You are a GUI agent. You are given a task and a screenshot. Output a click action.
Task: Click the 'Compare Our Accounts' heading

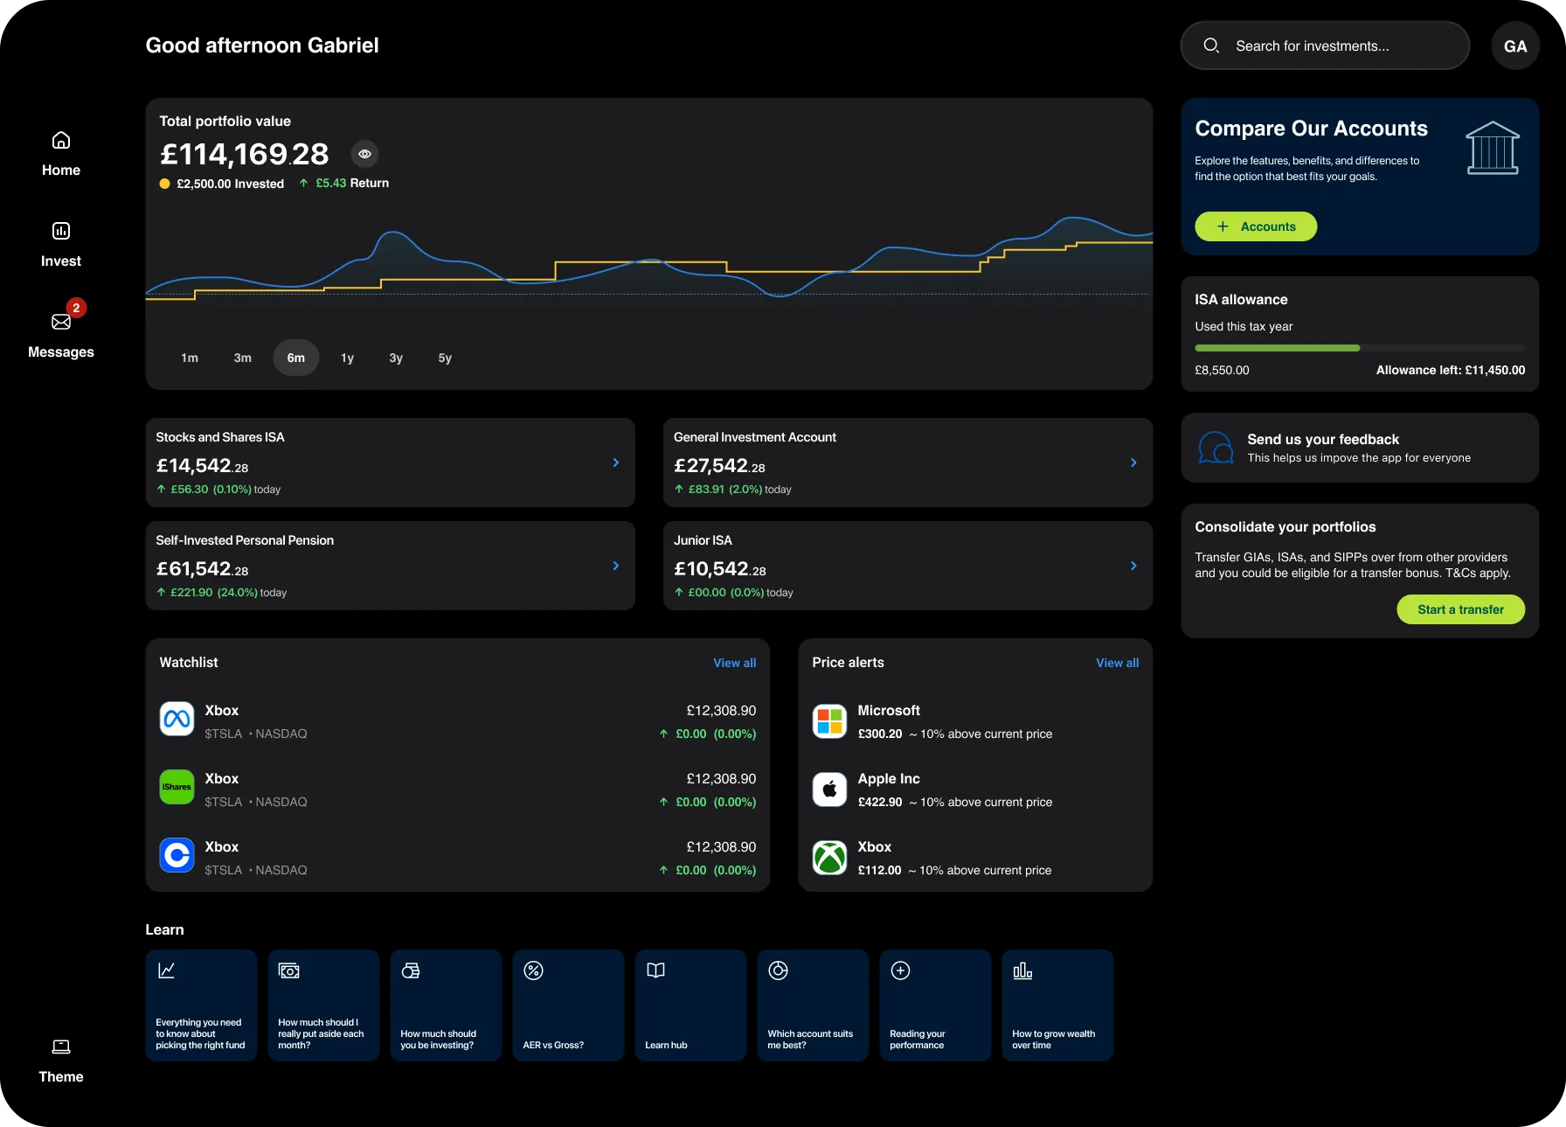tap(1311, 129)
